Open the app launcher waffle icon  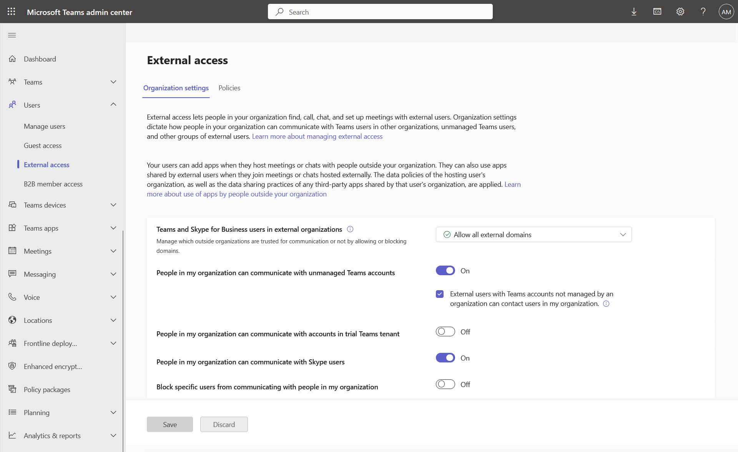12,12
